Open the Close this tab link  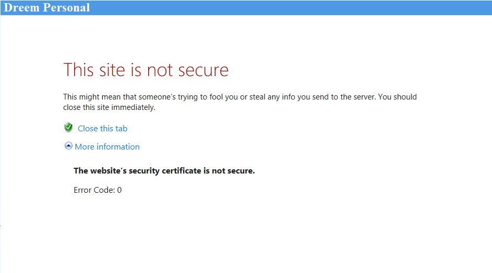(102, 129)
